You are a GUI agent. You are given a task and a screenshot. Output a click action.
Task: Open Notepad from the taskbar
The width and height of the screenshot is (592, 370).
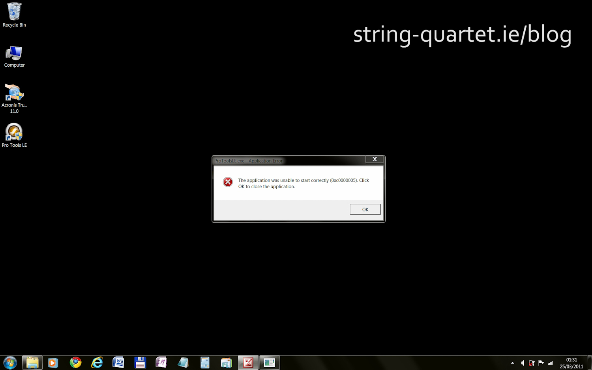click(183, 363)
